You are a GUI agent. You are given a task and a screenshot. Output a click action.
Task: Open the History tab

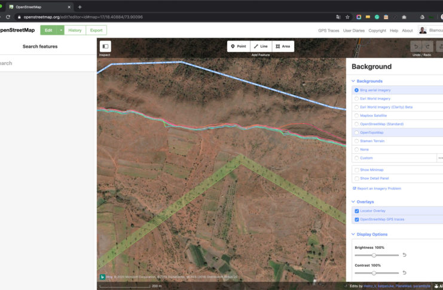(75, 30)
